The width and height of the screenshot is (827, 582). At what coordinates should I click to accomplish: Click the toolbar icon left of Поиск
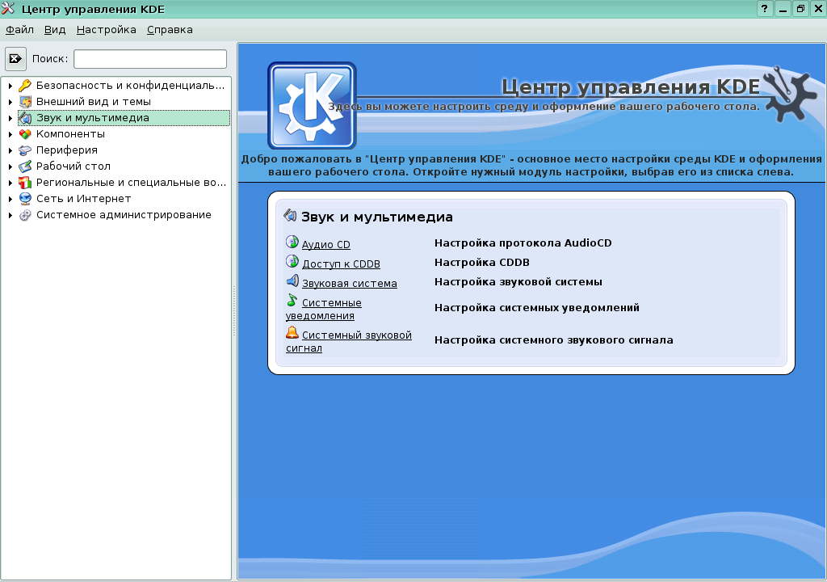[x=15, y=57]
